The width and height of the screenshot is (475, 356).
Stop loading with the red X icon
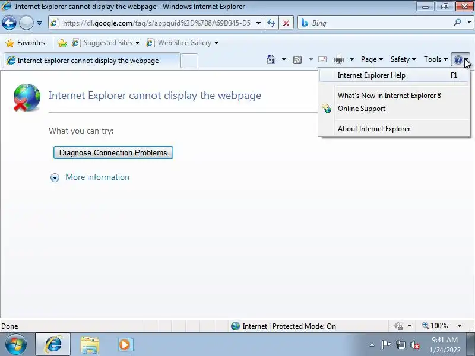pos(286,23)
